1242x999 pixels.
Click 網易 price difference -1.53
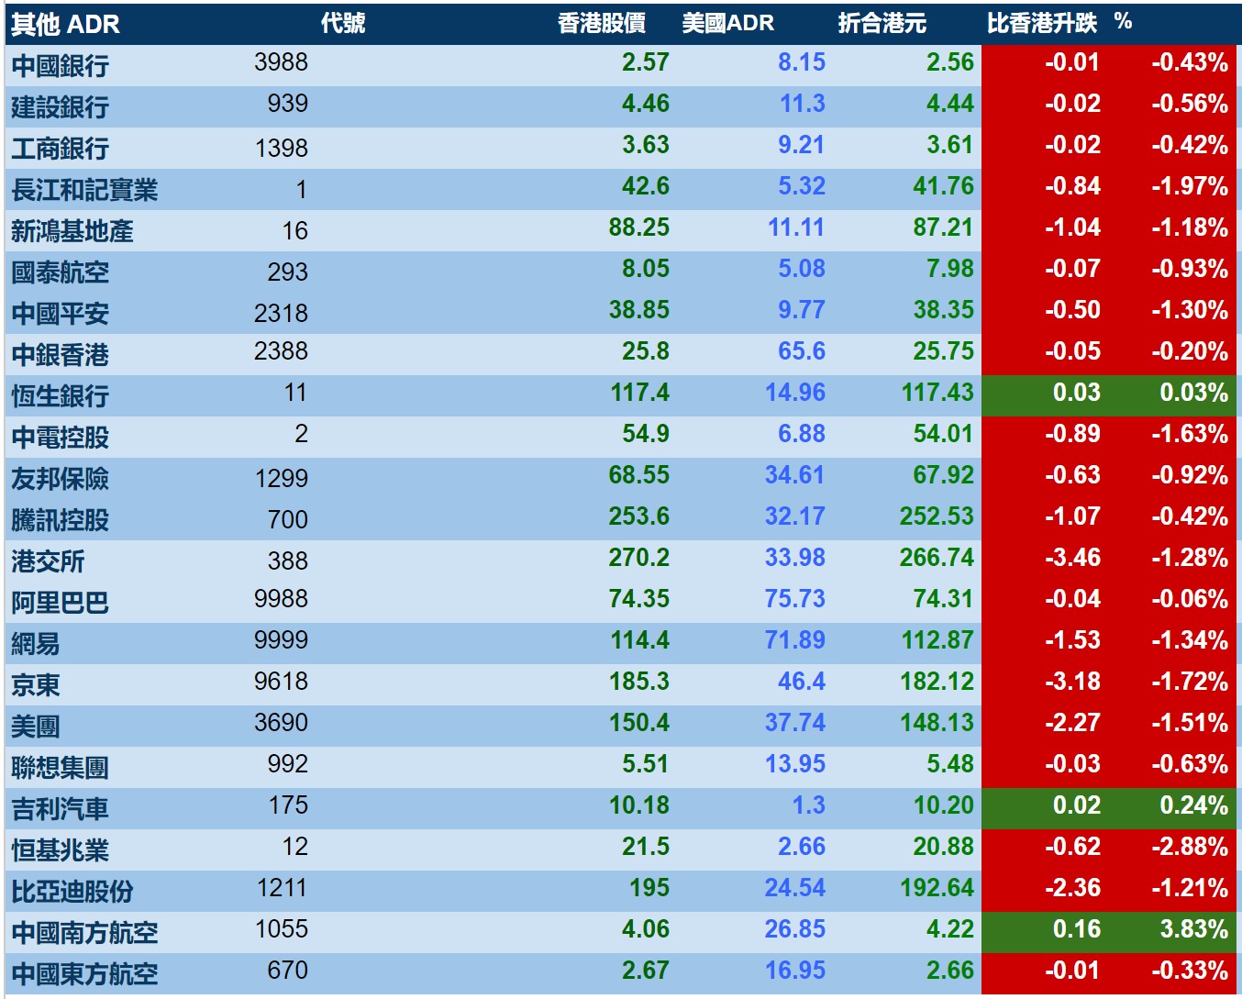click(x=1072, y=640)
